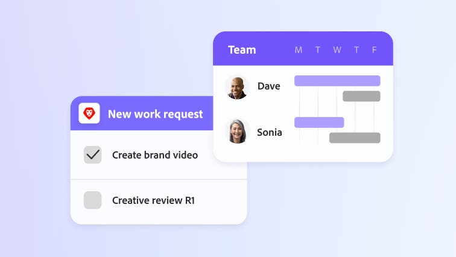Select the Wednesday column label W

[x=337, y=50]
